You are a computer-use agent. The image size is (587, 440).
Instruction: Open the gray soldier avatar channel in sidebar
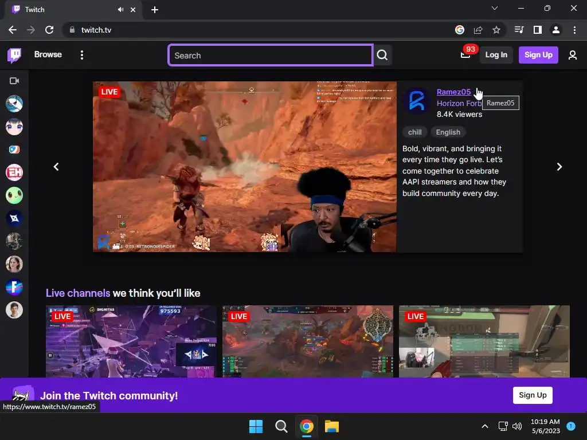(x=14, y=241)
